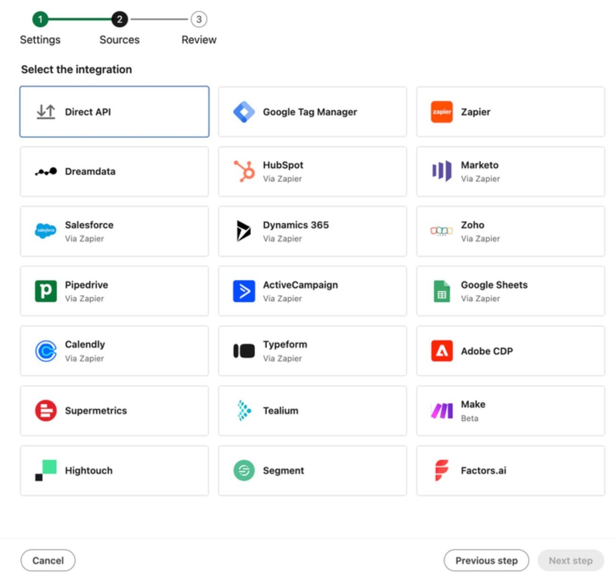The height and width of the screenshot is (578, 615).
Task: Pick the red Supermetrics round logo
Action: pos(46,411)
